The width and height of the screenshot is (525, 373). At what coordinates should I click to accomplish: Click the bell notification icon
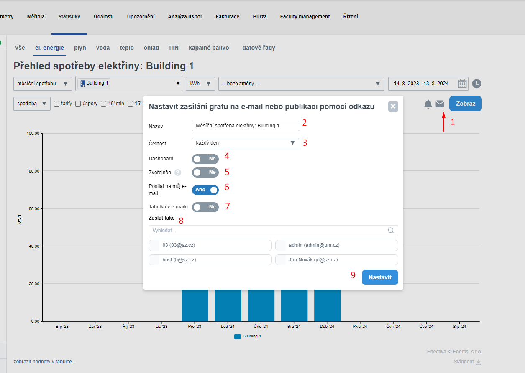pos(428,104)
